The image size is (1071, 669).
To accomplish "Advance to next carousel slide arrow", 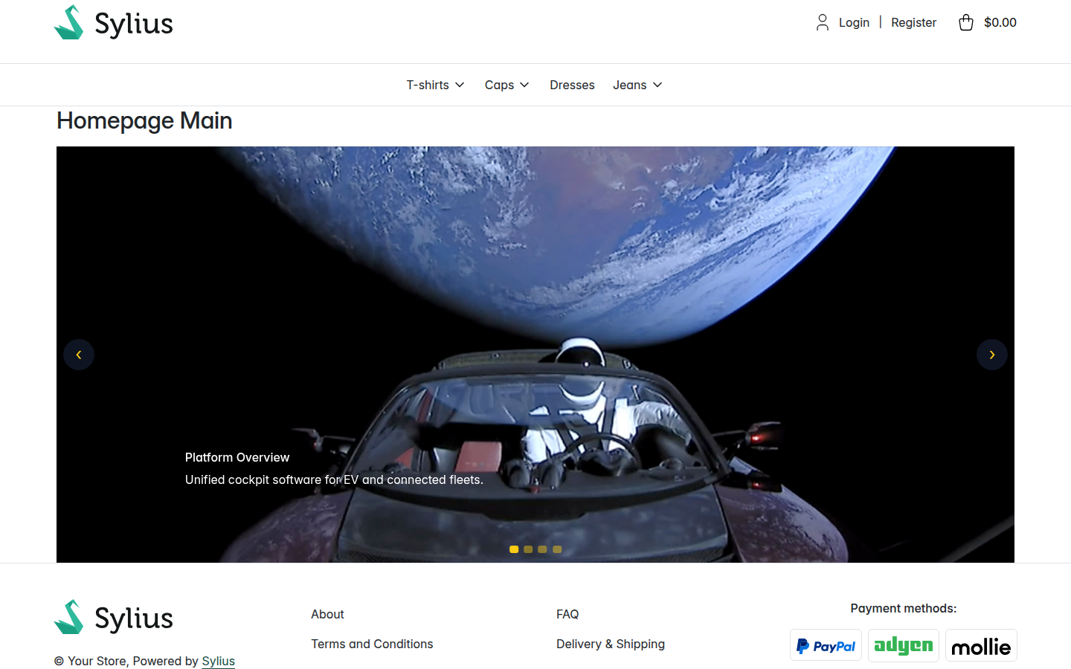I will 992,355.
